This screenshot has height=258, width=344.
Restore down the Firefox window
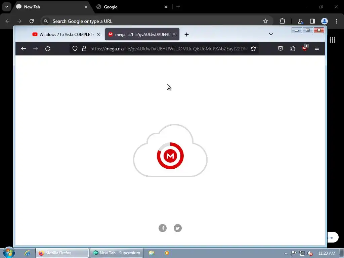click(x=308, y=30)
